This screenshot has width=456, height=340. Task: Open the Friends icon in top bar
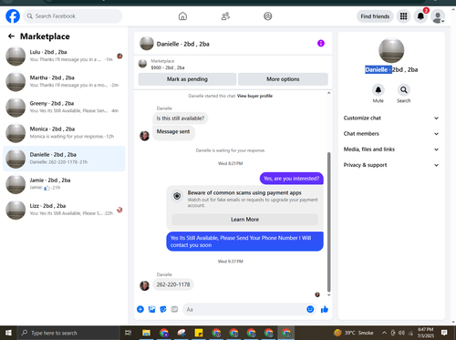click(x=225, y=16)
